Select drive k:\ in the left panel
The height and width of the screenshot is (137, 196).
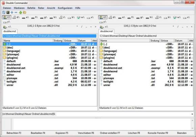point(71,17)
